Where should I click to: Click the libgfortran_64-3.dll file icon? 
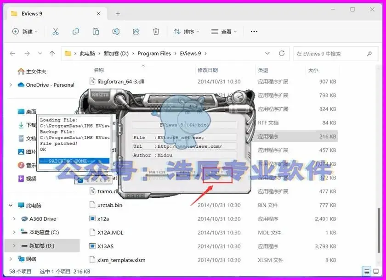tap(92, 81)
